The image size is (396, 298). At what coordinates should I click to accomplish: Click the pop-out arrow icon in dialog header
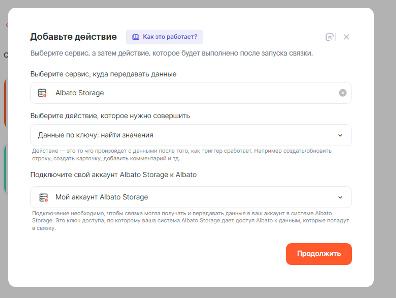click(x=329, y=37)
